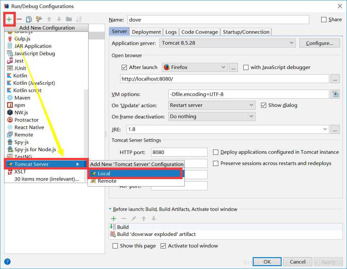
Task: Click the browse button next to JRE
Action: pyautogui.click(x=335, y=130)
